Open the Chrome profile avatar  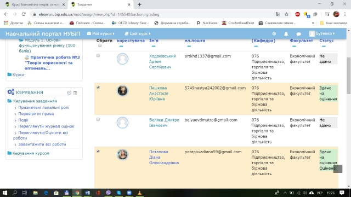tap(336, 14)
